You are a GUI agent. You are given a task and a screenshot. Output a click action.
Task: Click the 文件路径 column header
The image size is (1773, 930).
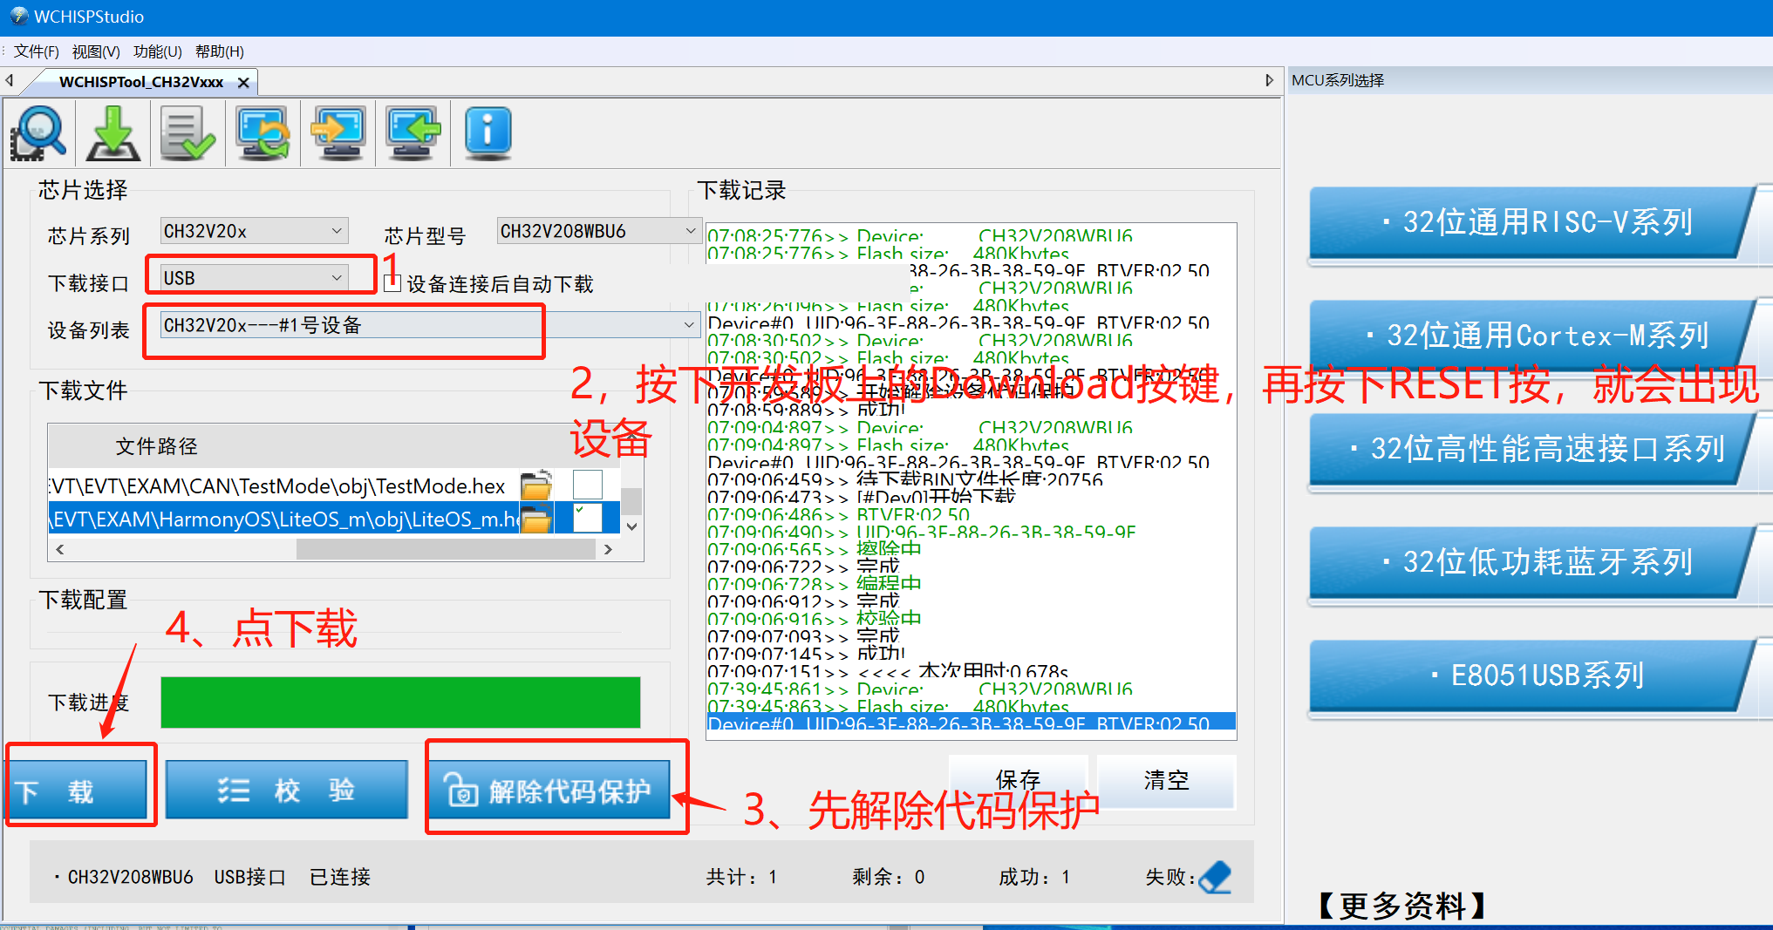(157, 446)
